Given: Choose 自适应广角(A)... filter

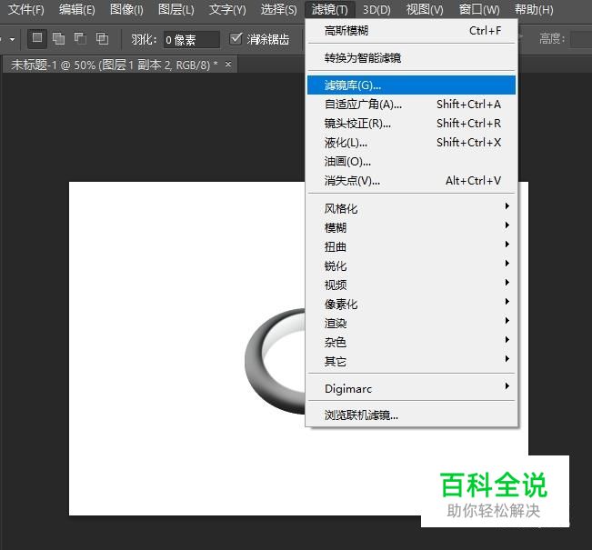Looking at the screenshot, I should 412,105.
